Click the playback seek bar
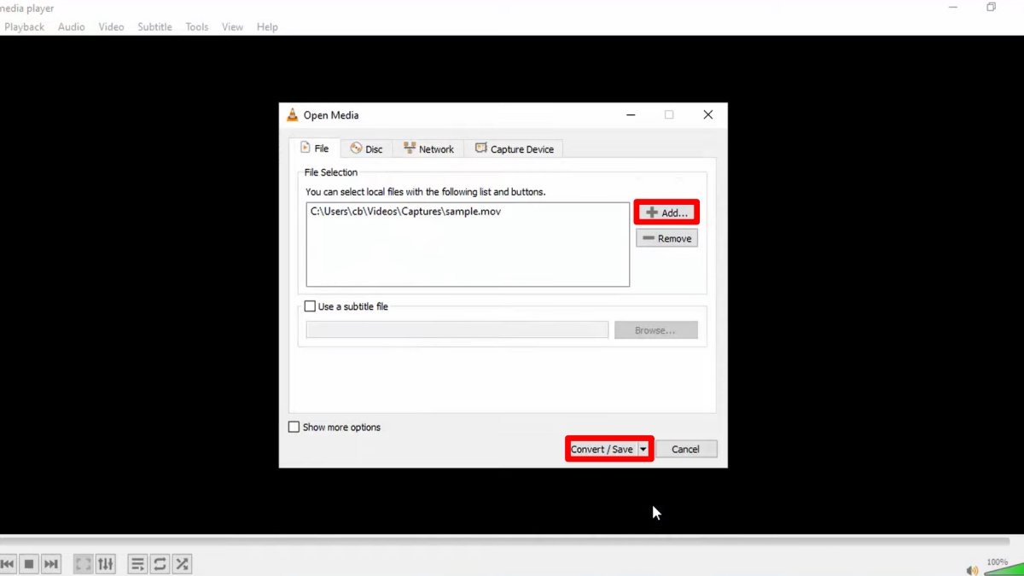The width and height of the screenshot is (1024, 576). (x=504, y=541)
